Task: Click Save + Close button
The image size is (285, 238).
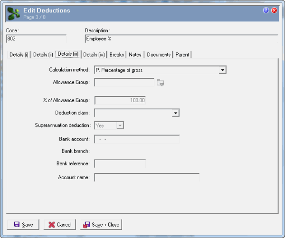Action: (101, 225)
